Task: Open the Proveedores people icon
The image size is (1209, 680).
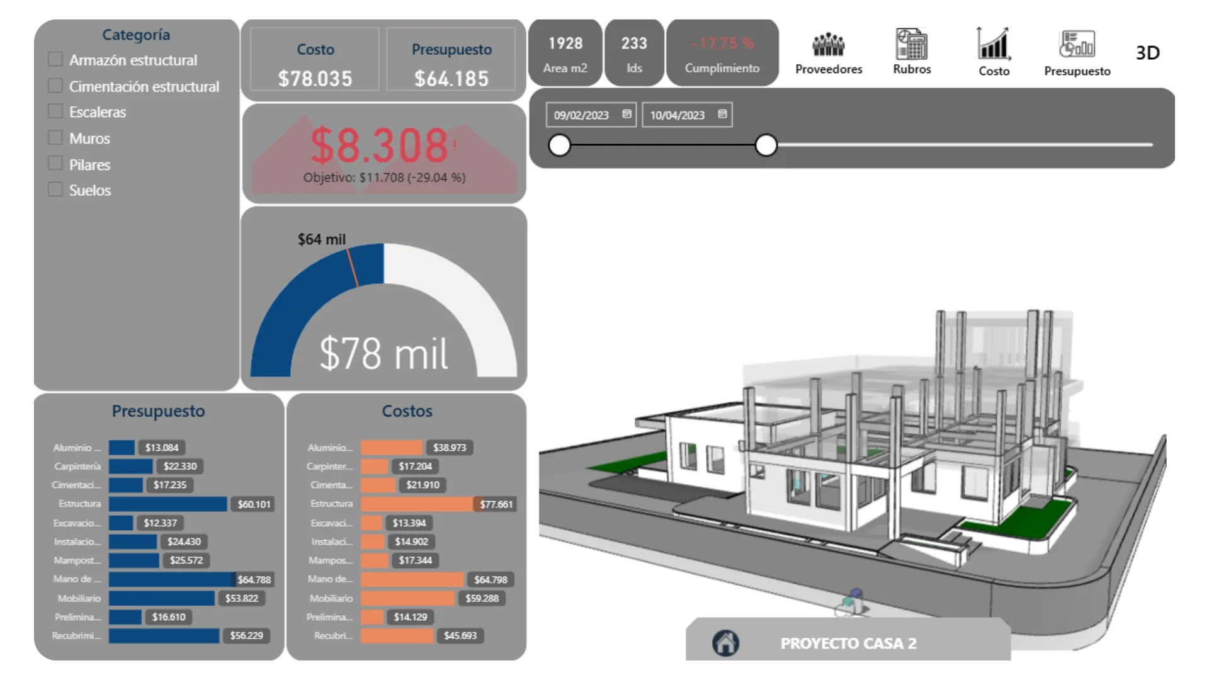Action: (828, 45)
